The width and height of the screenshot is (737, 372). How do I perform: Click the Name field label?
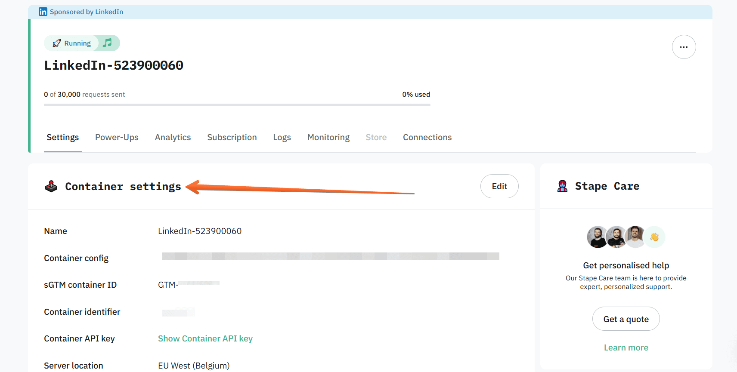coord(56,231)
